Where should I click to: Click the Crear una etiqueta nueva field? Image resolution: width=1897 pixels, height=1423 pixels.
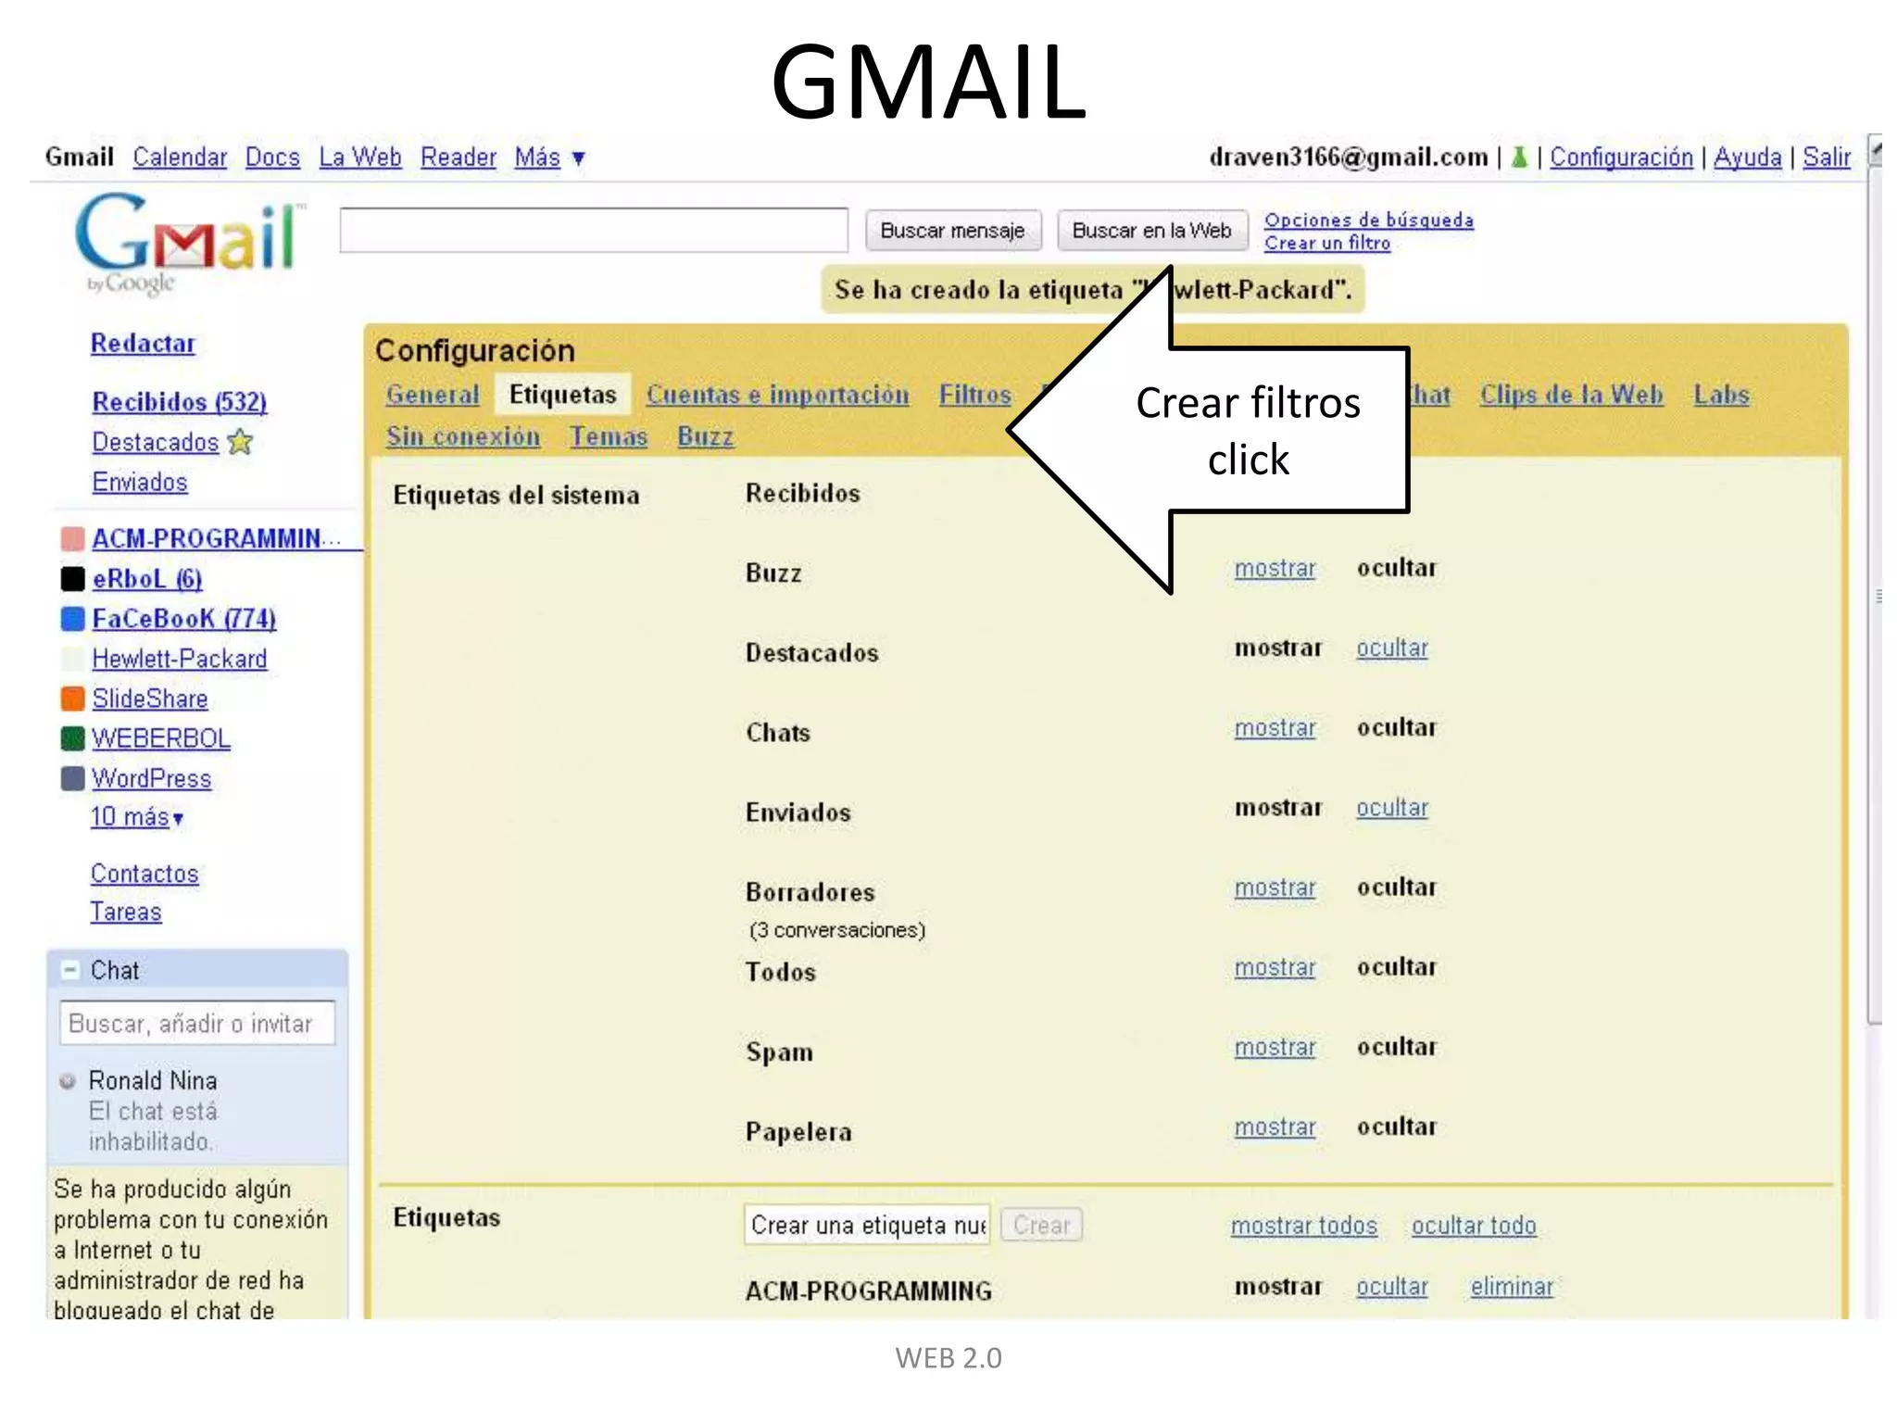pos(867,1225)
